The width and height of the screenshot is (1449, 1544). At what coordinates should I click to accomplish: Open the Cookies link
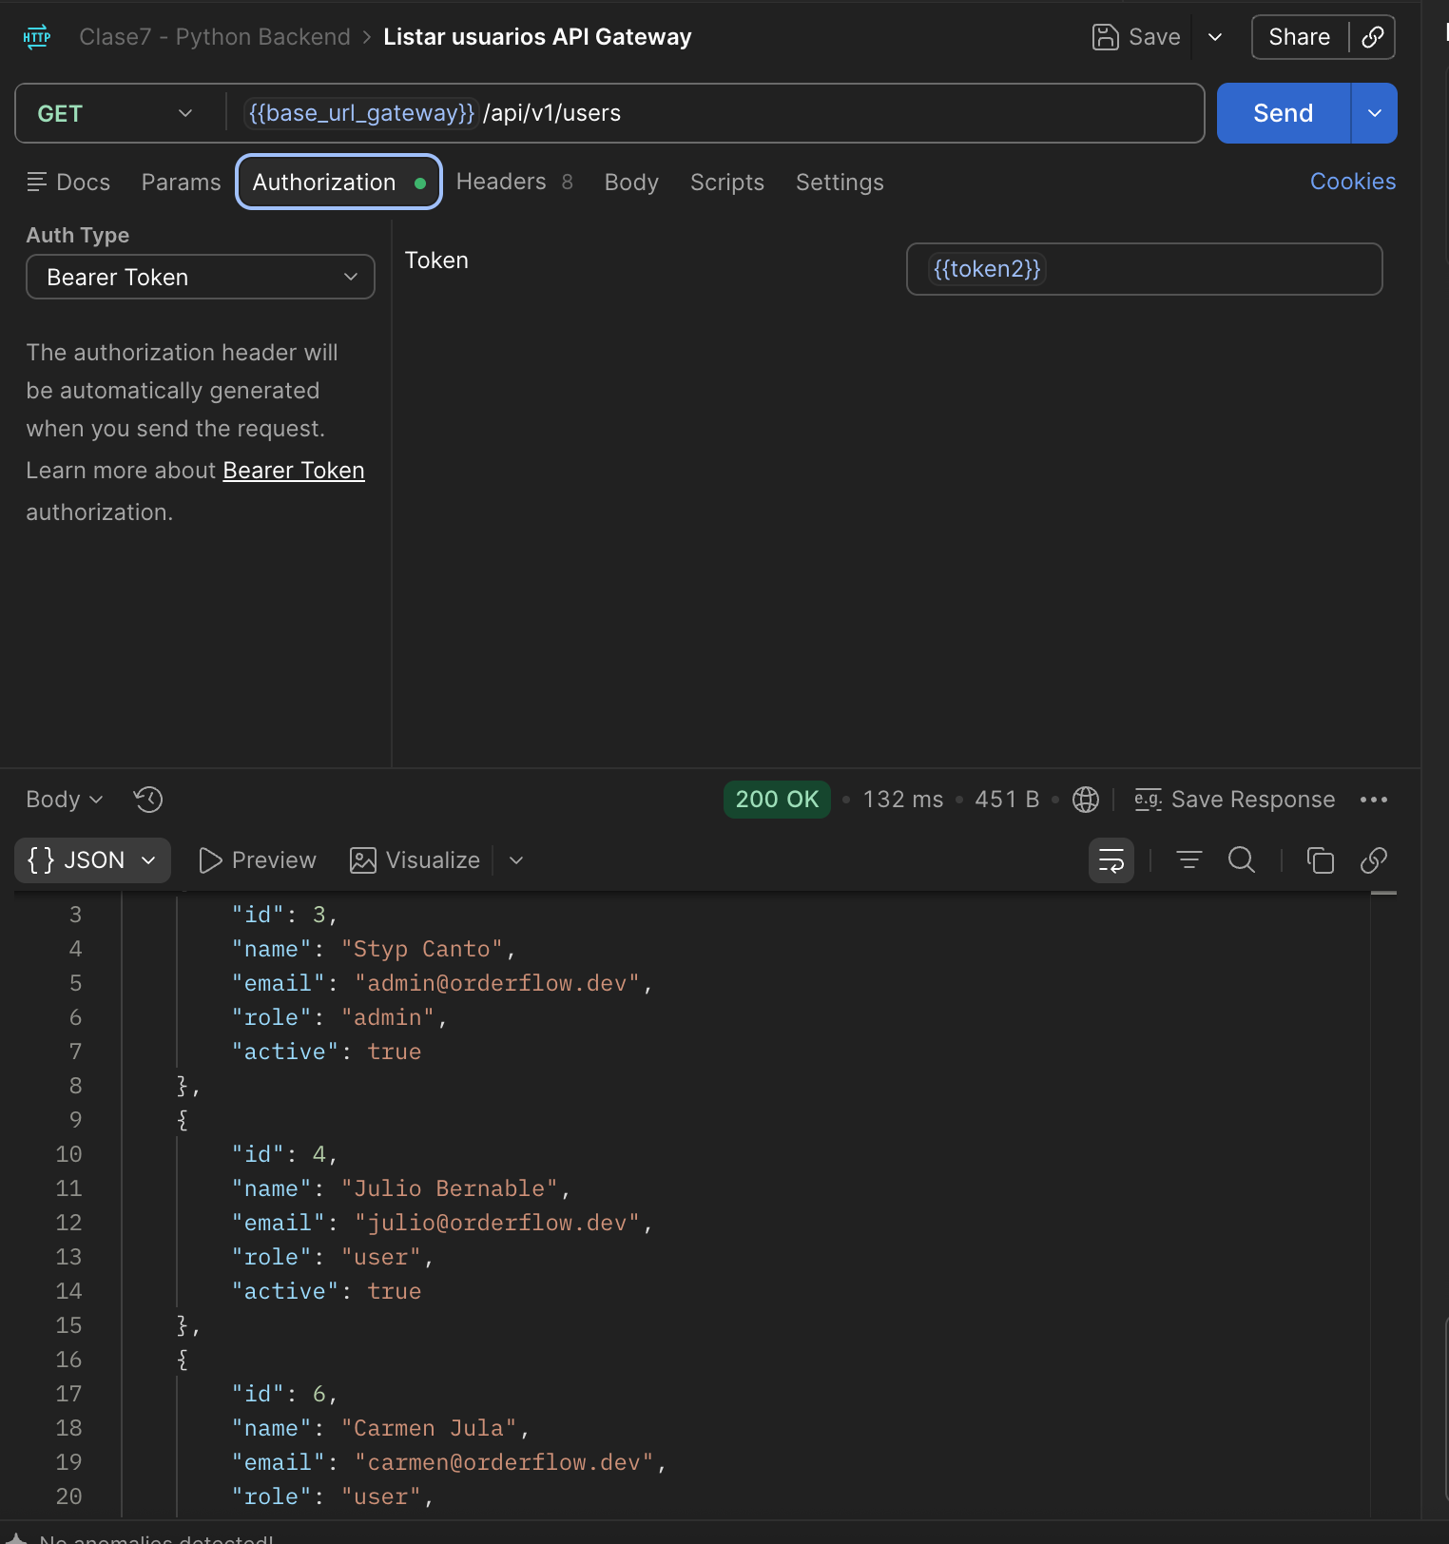(x=1352, y=182)
